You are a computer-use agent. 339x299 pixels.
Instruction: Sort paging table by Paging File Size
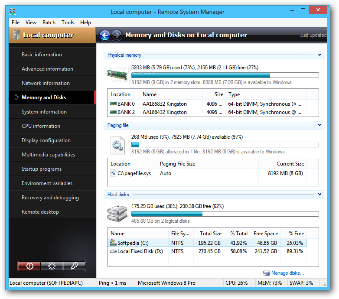click(208, 164)
